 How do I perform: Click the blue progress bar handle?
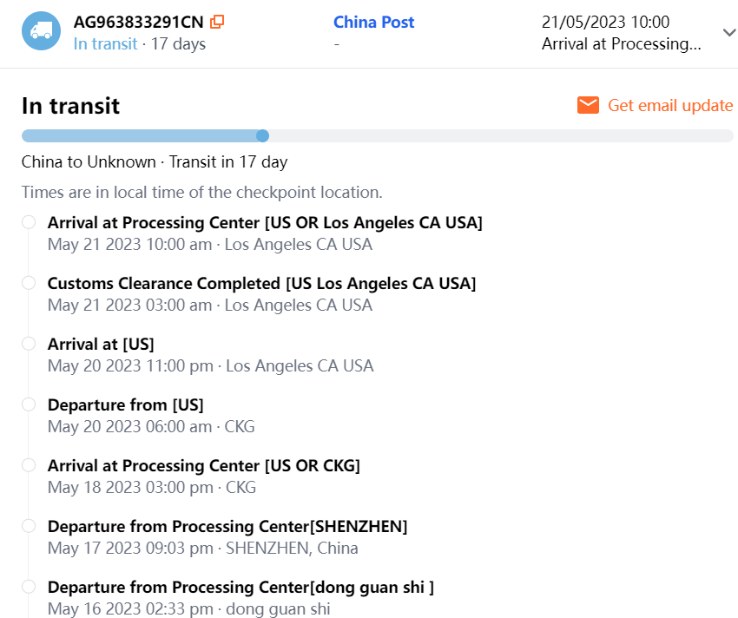262,135
